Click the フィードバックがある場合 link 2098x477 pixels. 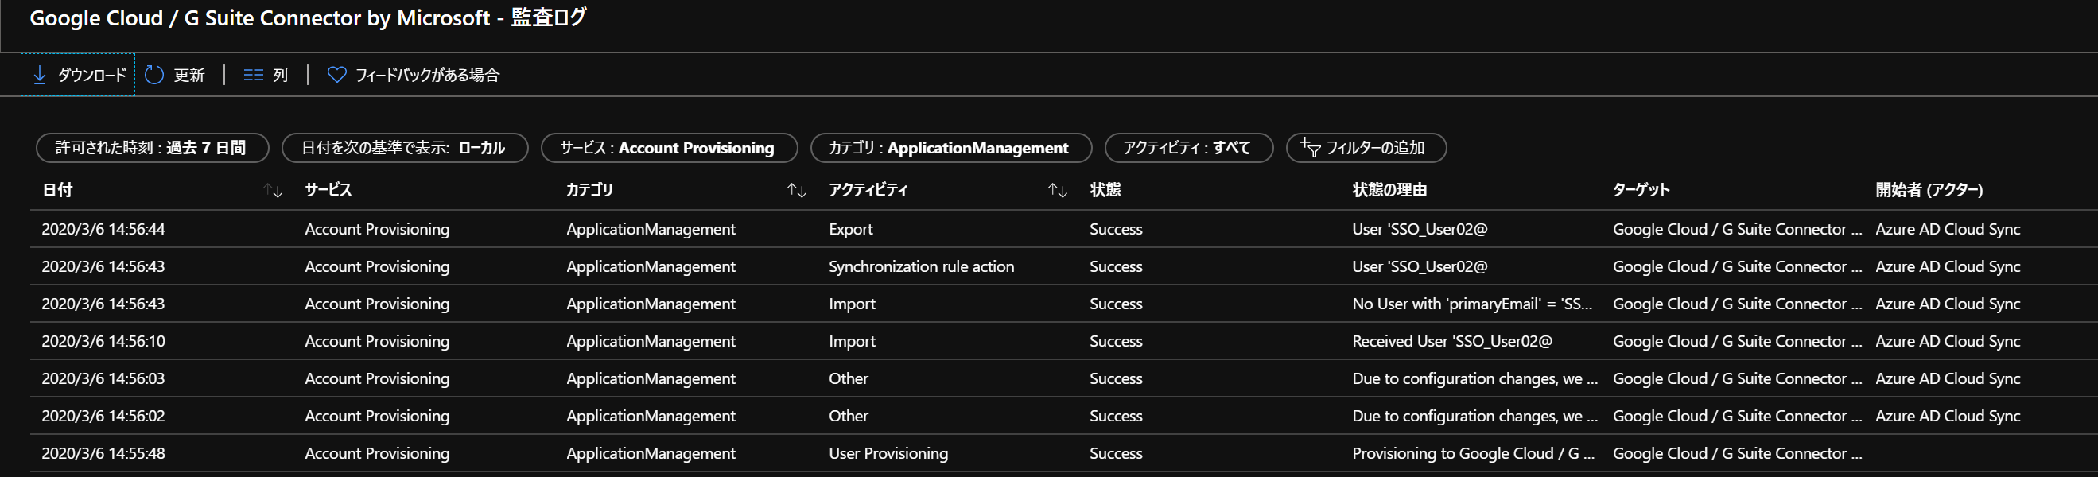click(x=427, y=75)
